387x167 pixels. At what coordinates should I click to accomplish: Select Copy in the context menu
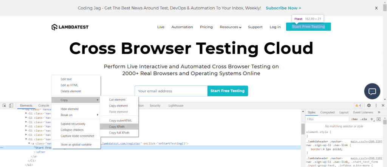coord(76,100)
